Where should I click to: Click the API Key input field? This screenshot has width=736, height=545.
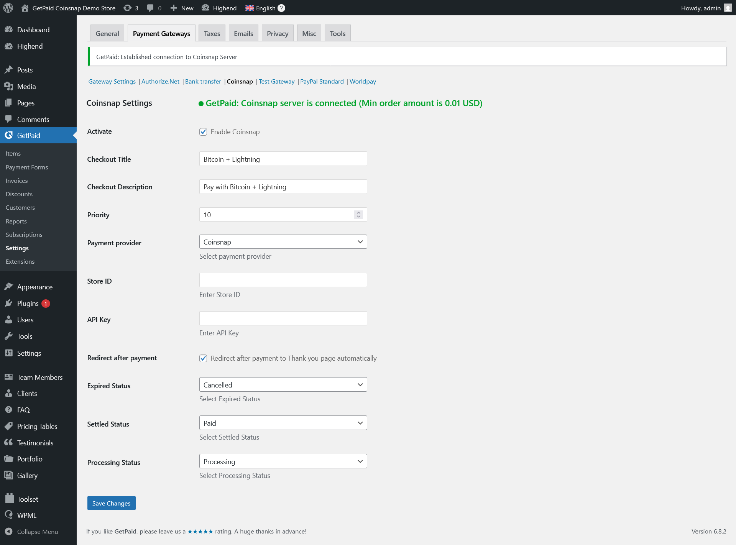(x=283, y=318)
